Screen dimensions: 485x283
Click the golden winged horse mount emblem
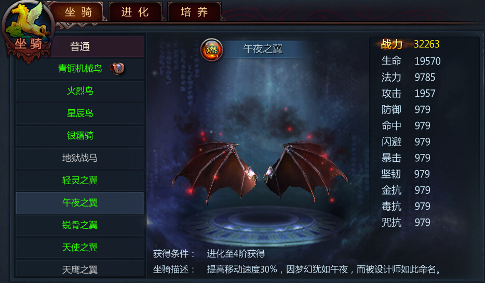point(28,31)
